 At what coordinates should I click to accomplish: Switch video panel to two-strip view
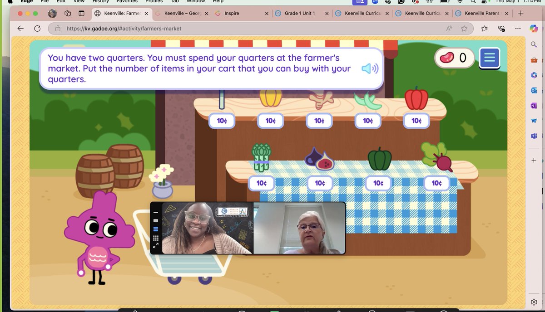pyautogui.click(x=156, y=229)
